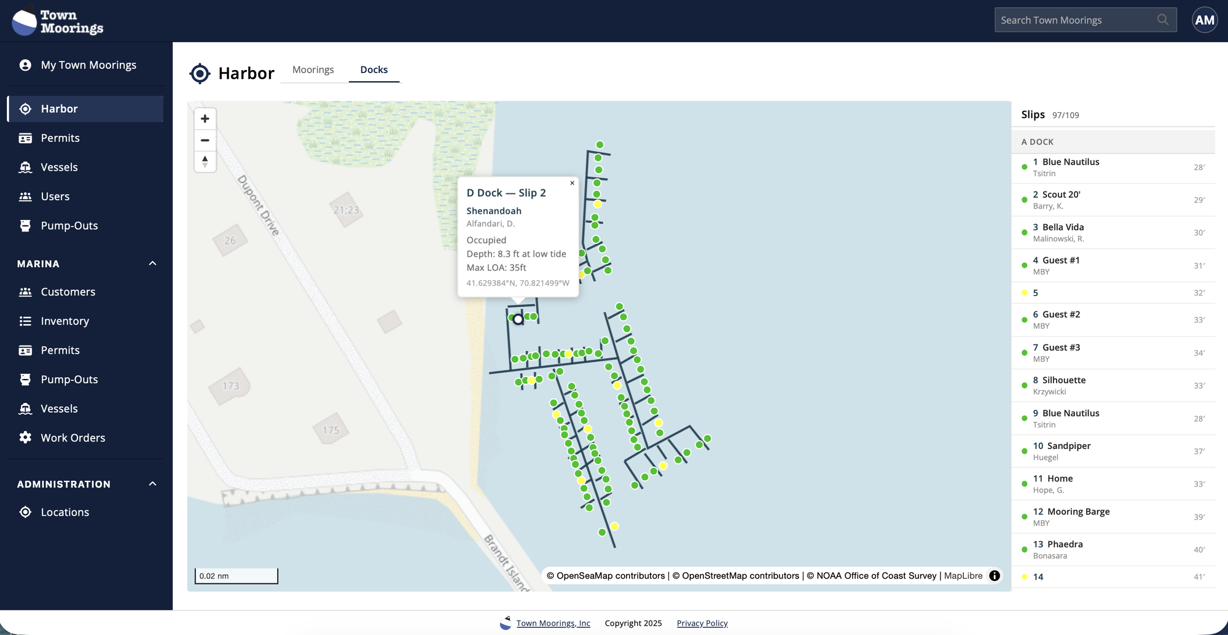The height and width of the screenshot is (635, 1228).
Task: Switch to the Moorings tab
Action: coord(313,70)
